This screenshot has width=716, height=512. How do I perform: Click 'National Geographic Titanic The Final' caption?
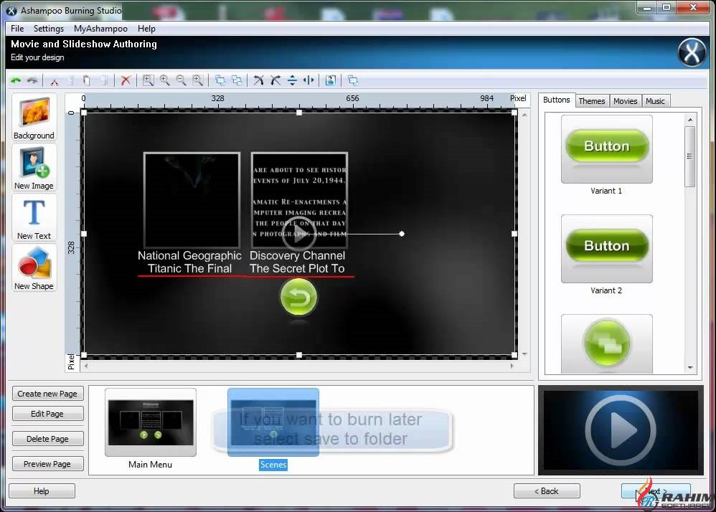[189, 262]
